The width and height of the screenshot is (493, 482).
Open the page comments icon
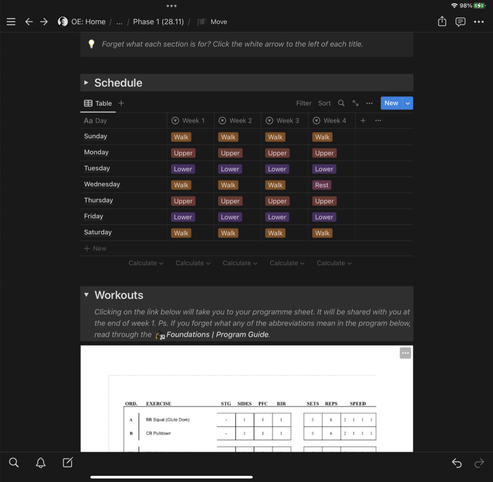pyautogui.click(x=460, y=22)
